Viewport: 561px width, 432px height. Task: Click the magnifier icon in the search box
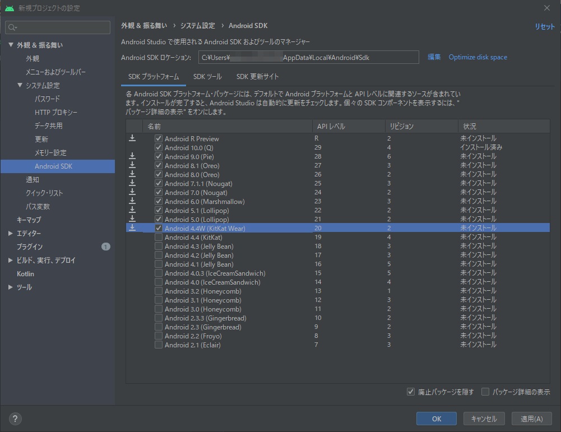(x=11, y=27)
